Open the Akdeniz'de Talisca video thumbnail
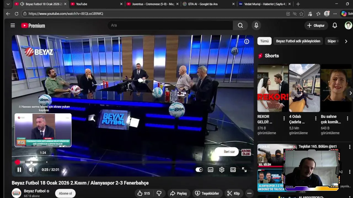This screenshot has height=198, width=353. [271, 180]
